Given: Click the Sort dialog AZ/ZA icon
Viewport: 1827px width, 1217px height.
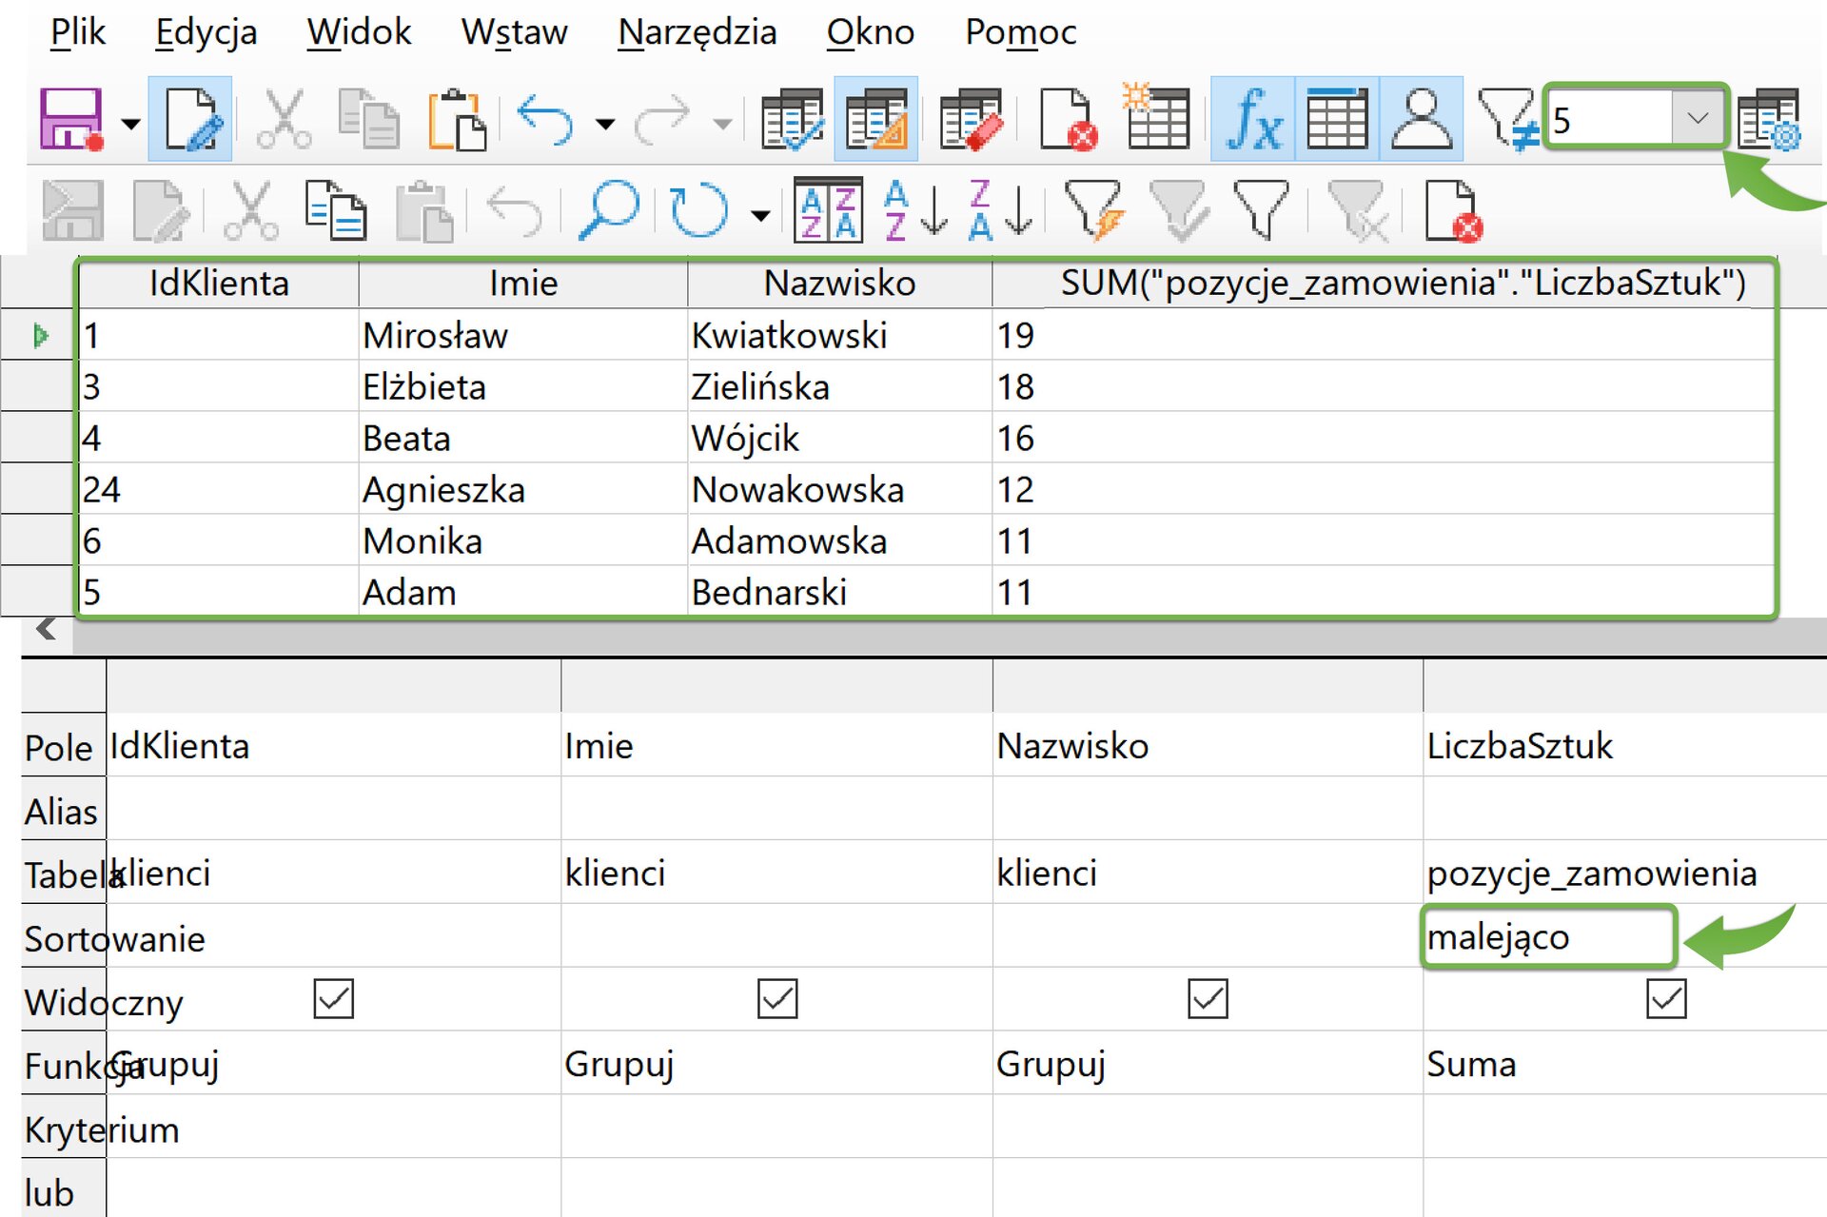Looking at the screenshot, I should point(829,210).
